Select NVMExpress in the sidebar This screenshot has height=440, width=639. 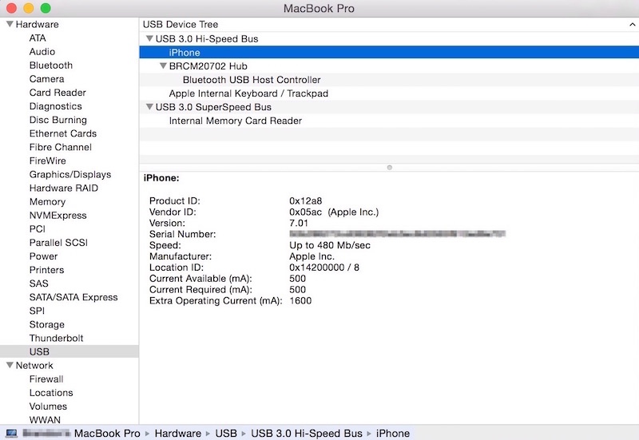[58, 216]
